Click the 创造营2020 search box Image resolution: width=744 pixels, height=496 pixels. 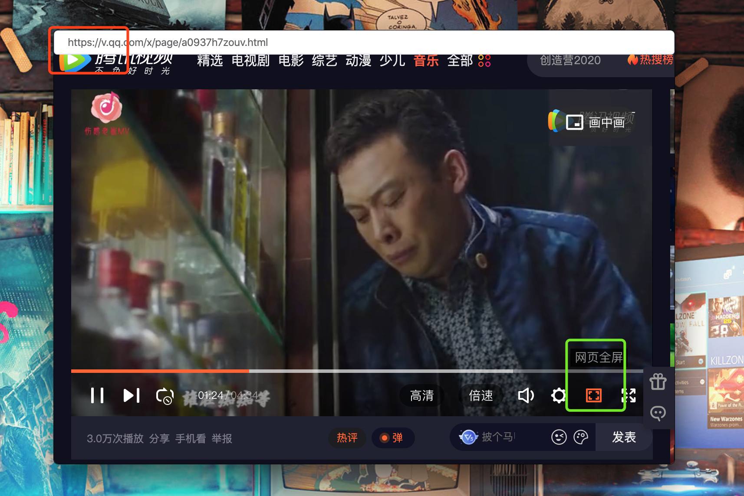click(x=570, y=60)
